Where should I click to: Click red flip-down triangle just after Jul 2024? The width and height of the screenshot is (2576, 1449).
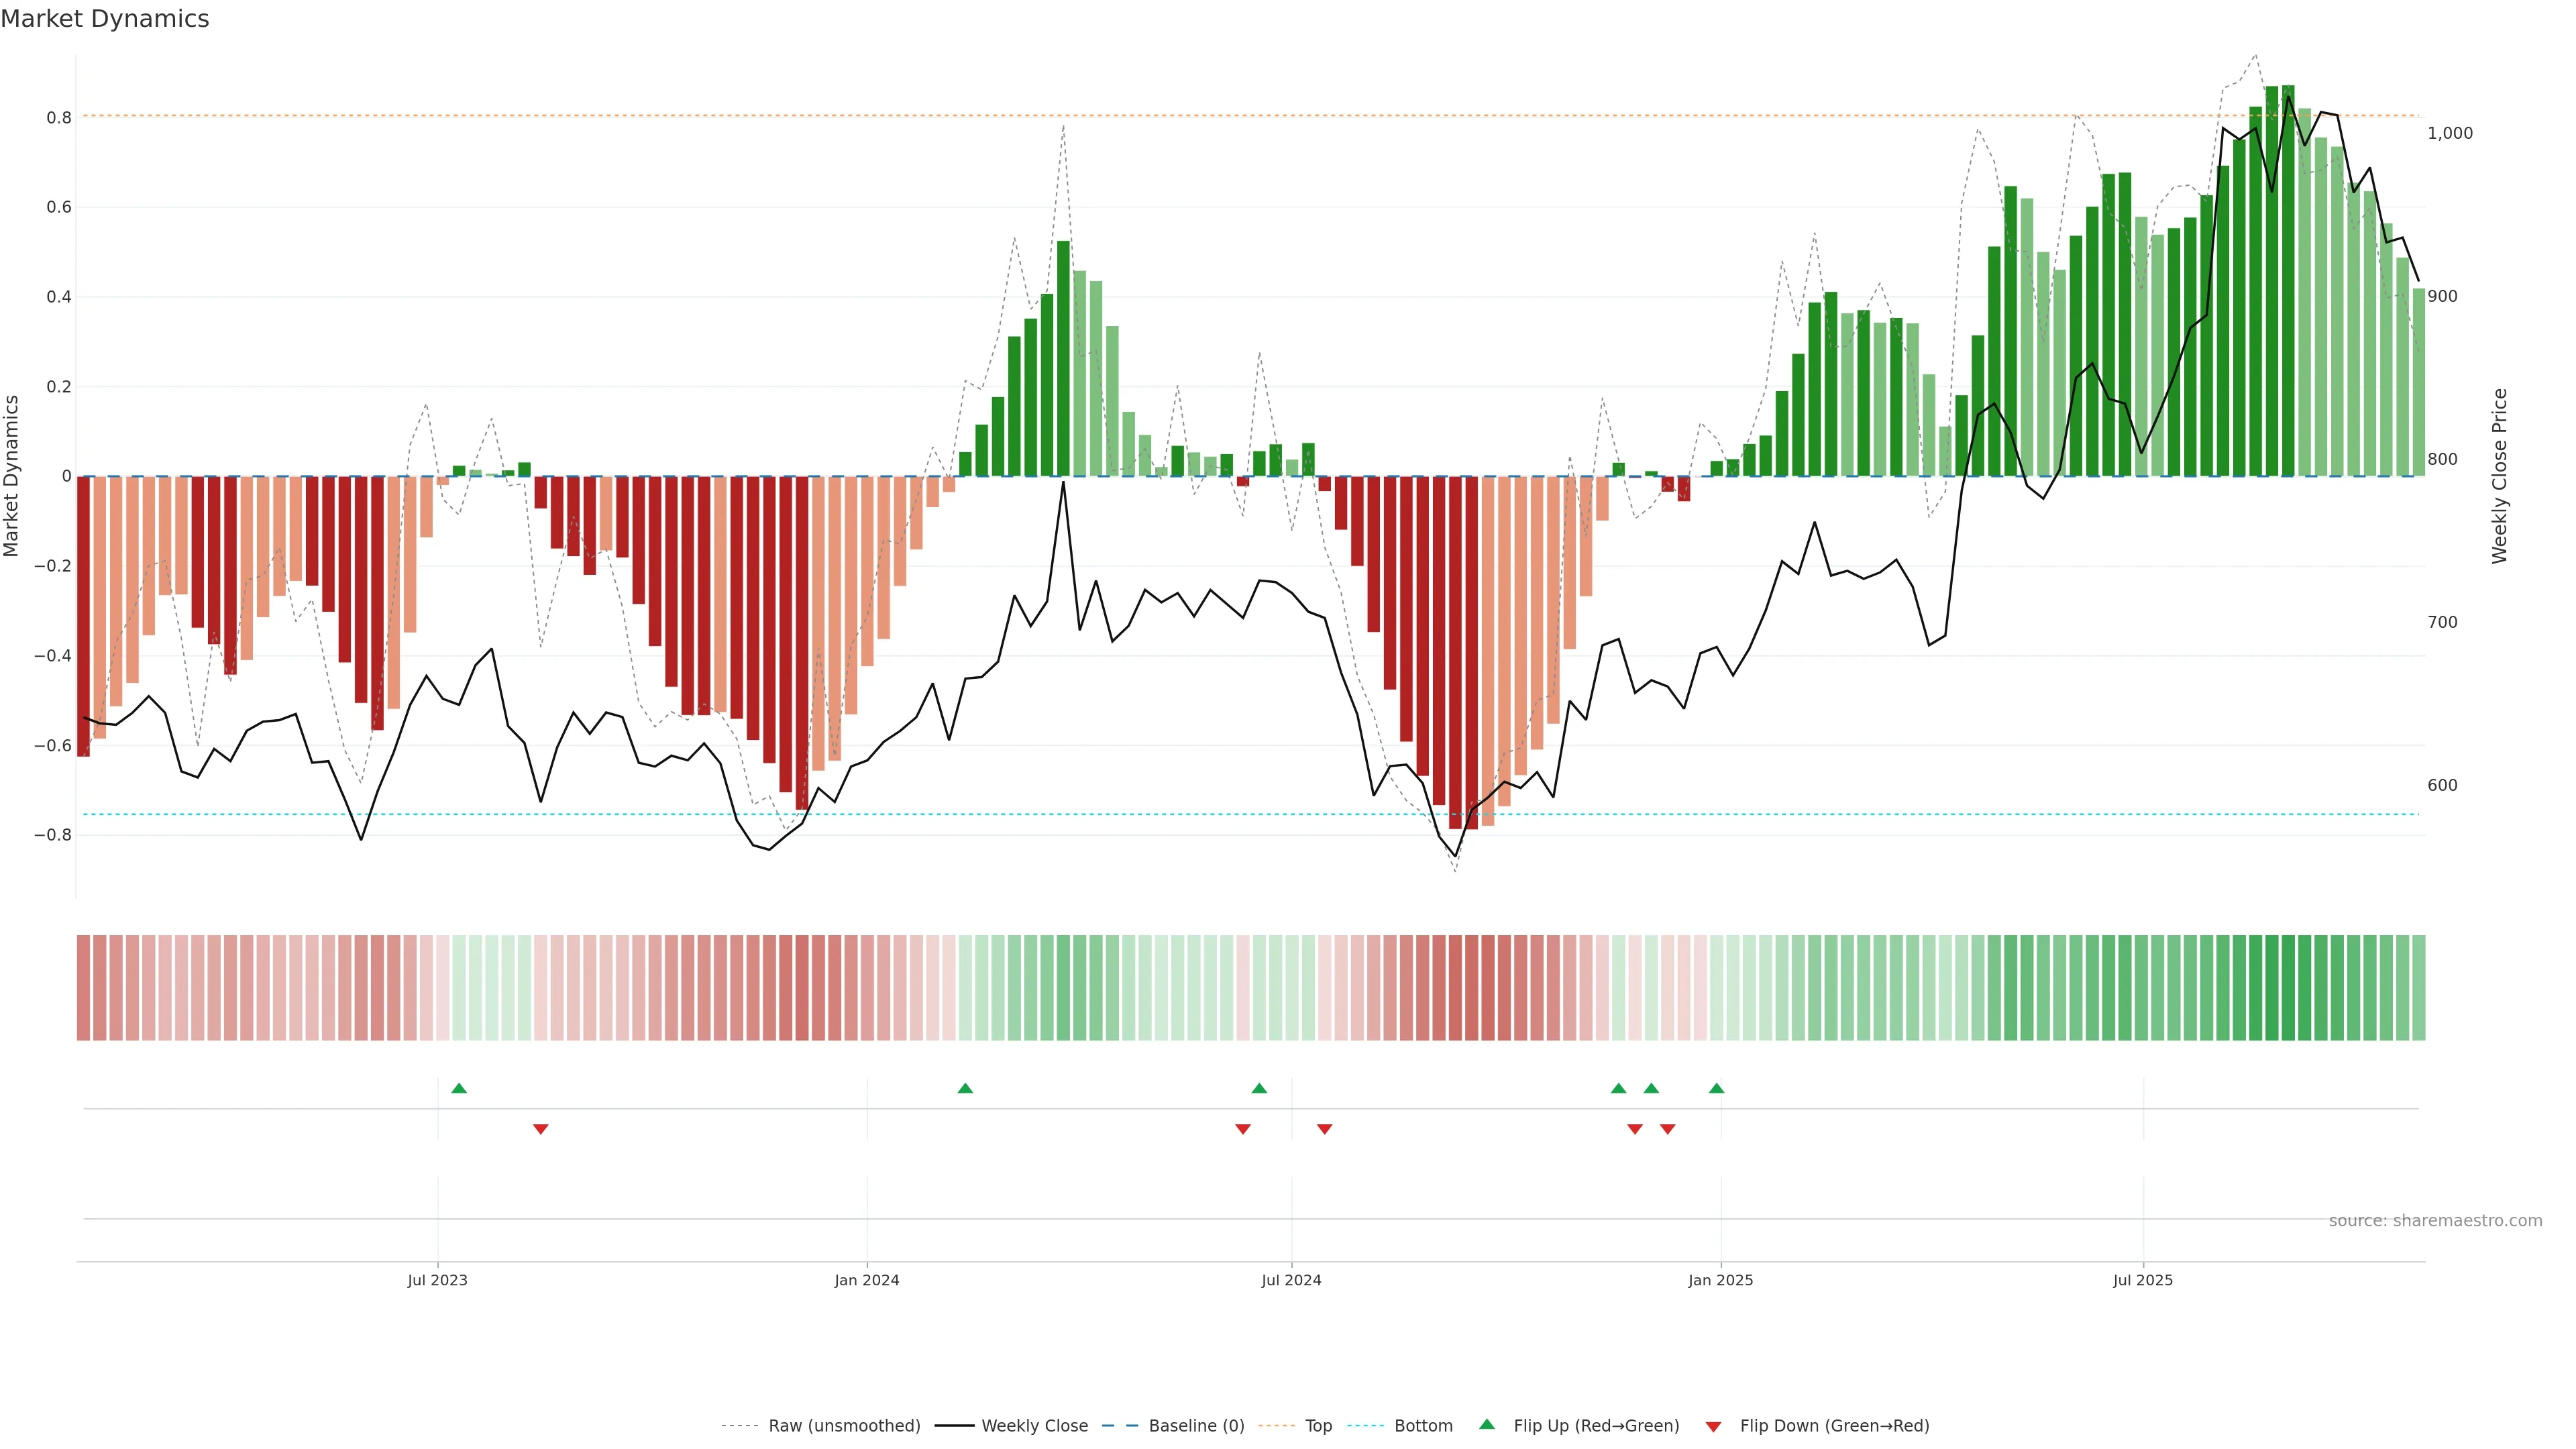pyautogui.click(x=1325, y=1129)
